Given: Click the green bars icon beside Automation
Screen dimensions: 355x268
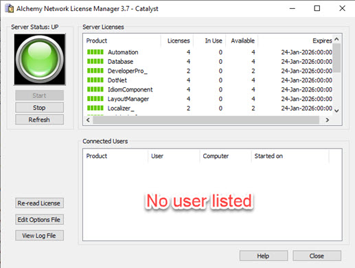Looking at the screenshot, I should pos(95,52).
